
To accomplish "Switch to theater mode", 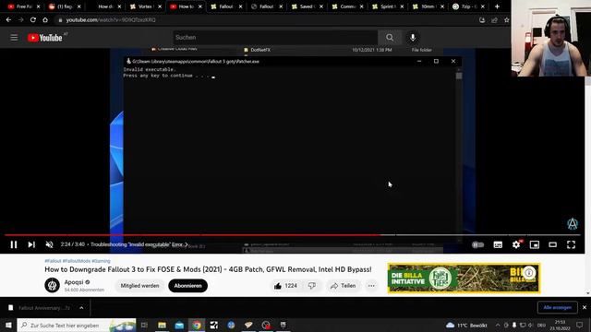I will (x=552, y=244).
